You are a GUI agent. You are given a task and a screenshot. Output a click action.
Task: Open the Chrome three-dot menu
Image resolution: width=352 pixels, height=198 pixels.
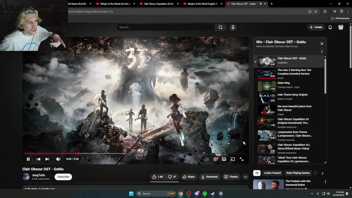(348, 12)
